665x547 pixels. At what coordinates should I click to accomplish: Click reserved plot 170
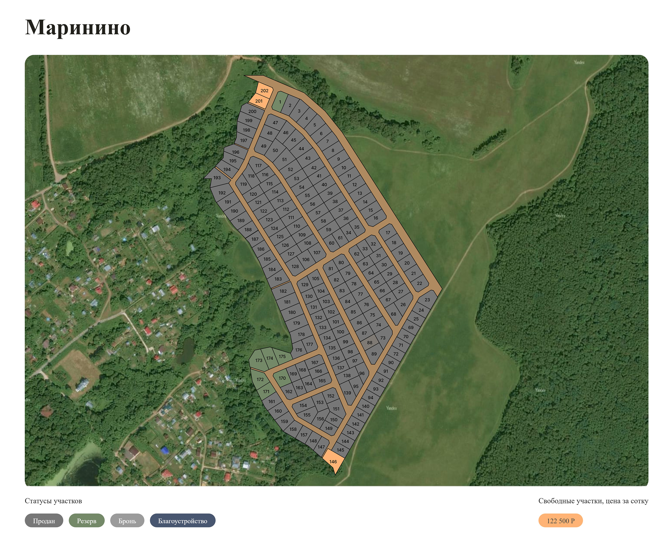tap(282, 378)
